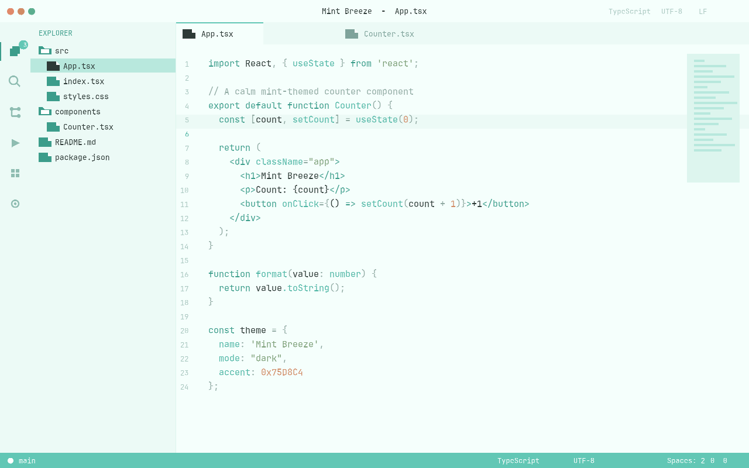This screenshot has width=749, height=468.
Task: Click the mode: "dark" property line
Action: (253, 358)
